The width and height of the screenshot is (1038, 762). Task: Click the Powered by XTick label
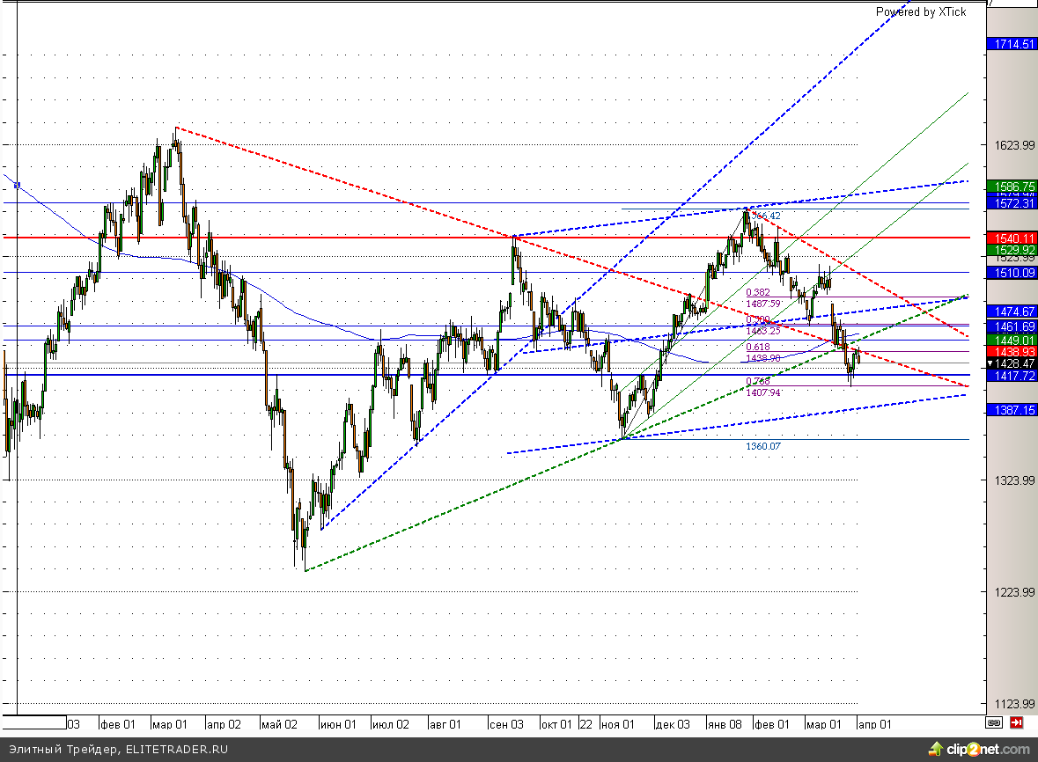coord(920,12)
